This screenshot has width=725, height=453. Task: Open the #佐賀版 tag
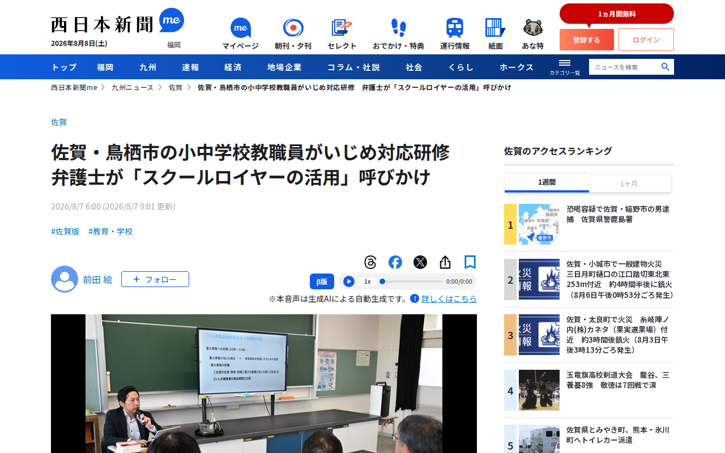click(x=65, y=231)
